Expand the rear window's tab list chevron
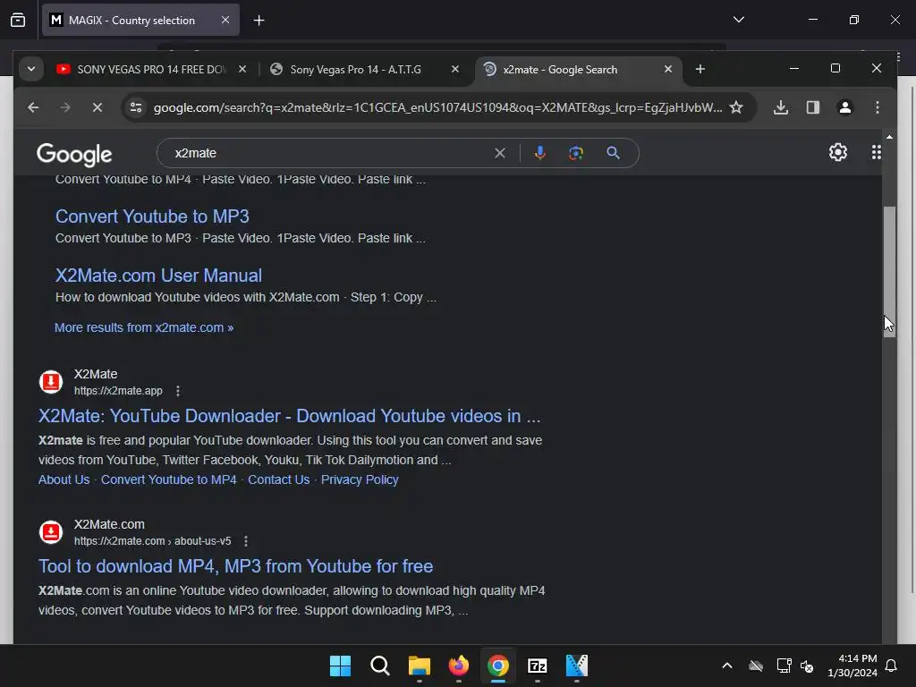This screenshot has height=687, width=916. 738,20
